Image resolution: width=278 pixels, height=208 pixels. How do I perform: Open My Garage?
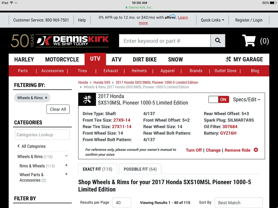(x=248, y=59)
